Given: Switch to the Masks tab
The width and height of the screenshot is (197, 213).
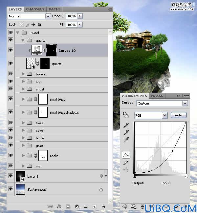Looking at the screenshot, I should pos(157,96).
